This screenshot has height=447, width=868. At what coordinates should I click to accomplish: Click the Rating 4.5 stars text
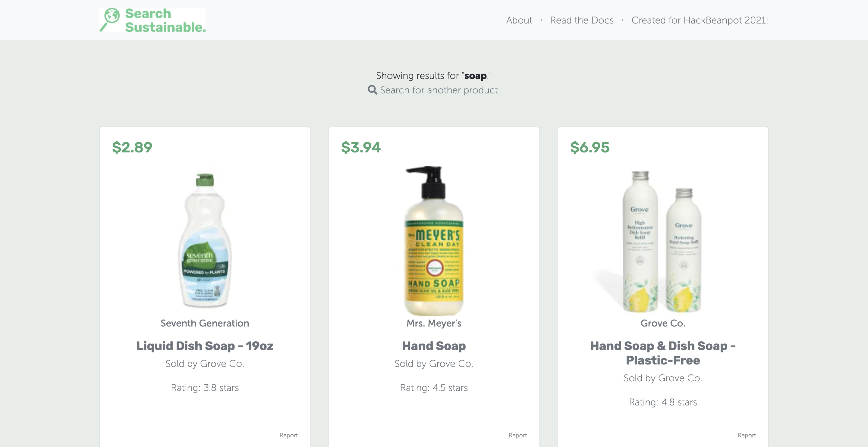click(x=434, y=388)
